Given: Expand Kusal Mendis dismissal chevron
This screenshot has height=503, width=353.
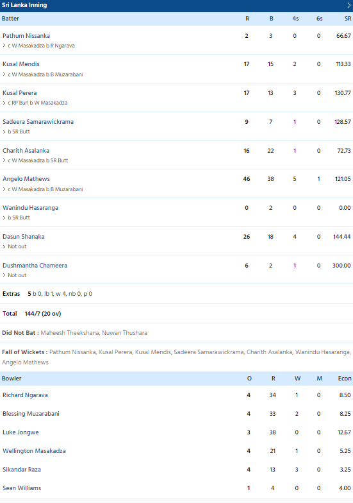Looking at the screenshot, I should tap(4, 74).
